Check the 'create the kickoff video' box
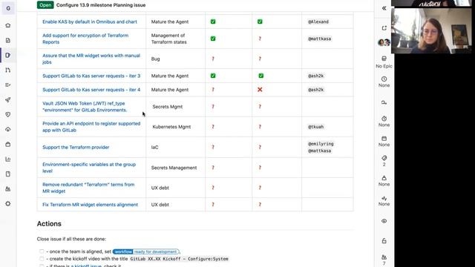This screenshot has height=267, width=475. tap(42, 259)
